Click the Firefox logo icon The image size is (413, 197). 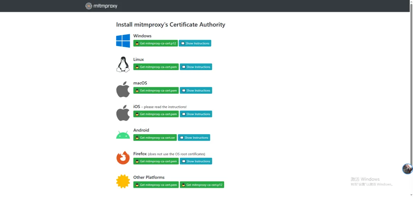coord(123,158)
